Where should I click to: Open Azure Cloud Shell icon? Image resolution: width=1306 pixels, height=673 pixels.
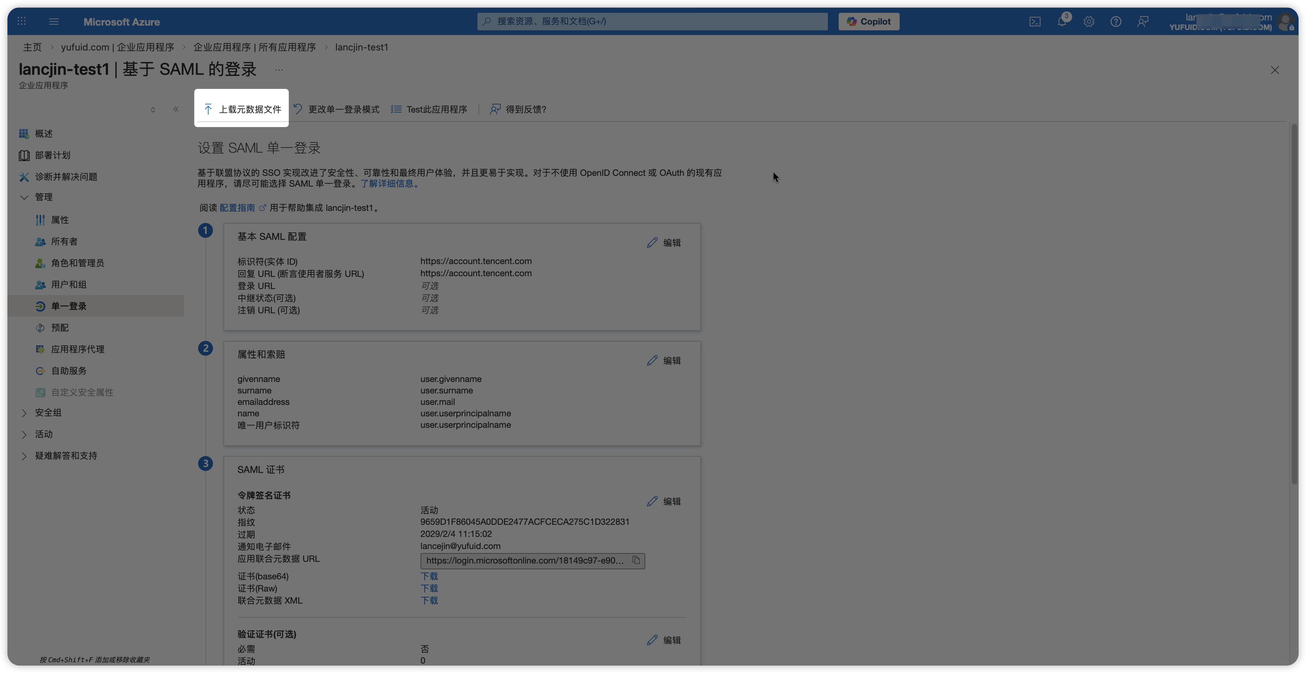(1035, 22)
